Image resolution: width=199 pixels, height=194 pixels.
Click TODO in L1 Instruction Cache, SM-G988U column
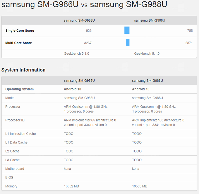click(137, 134)
